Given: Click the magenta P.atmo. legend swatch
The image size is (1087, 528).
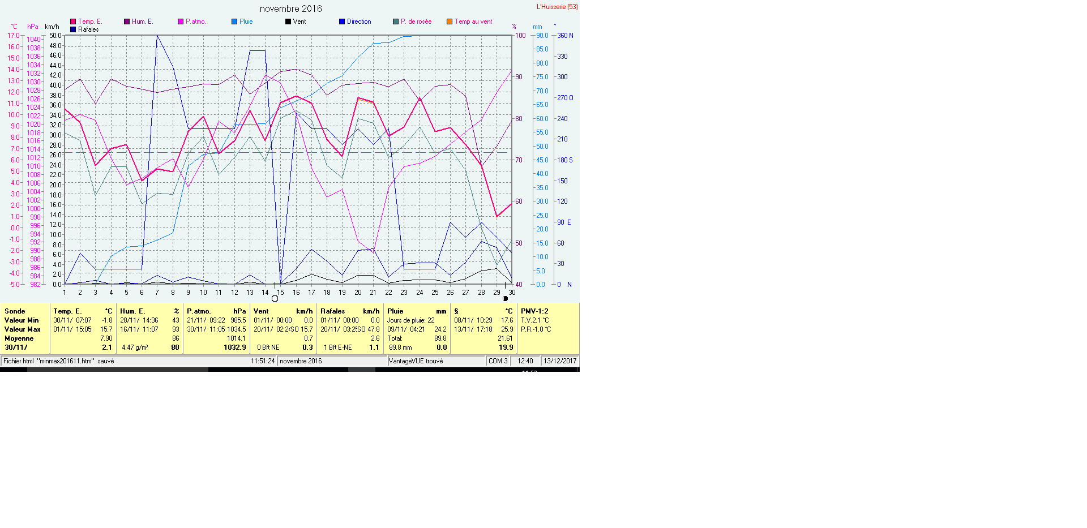Looking at the screenshot, I should 181,22.
